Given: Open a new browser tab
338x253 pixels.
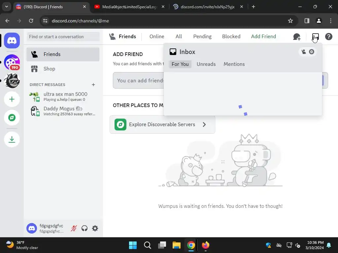Looking at the screenshot, I should (x=253, y=7).
